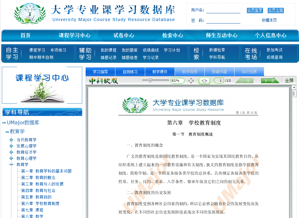Go to previous page with 上一页 arrow
This screenshot has width=299, height=218.
244,81
